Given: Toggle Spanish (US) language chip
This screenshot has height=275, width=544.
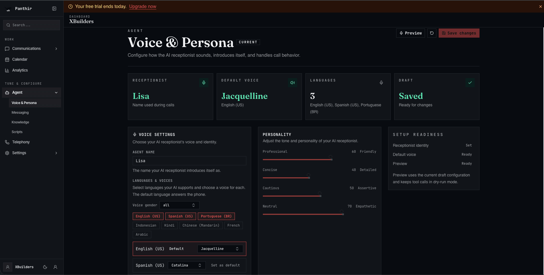Looking at the screenshot, I should tap(180, 216).
